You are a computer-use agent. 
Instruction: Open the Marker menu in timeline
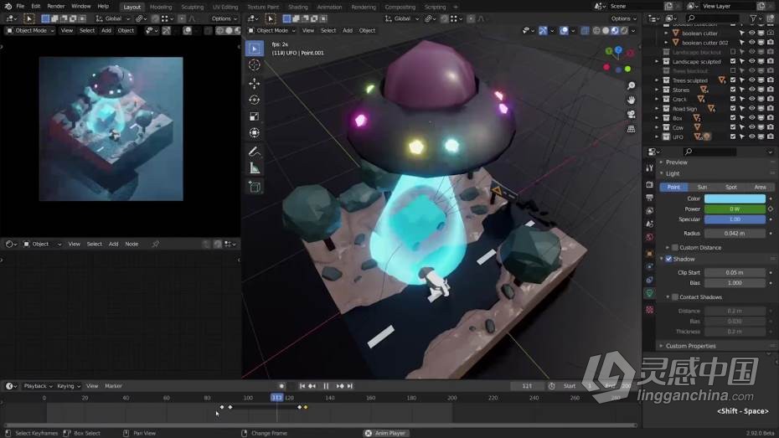(x=113, y=386)
